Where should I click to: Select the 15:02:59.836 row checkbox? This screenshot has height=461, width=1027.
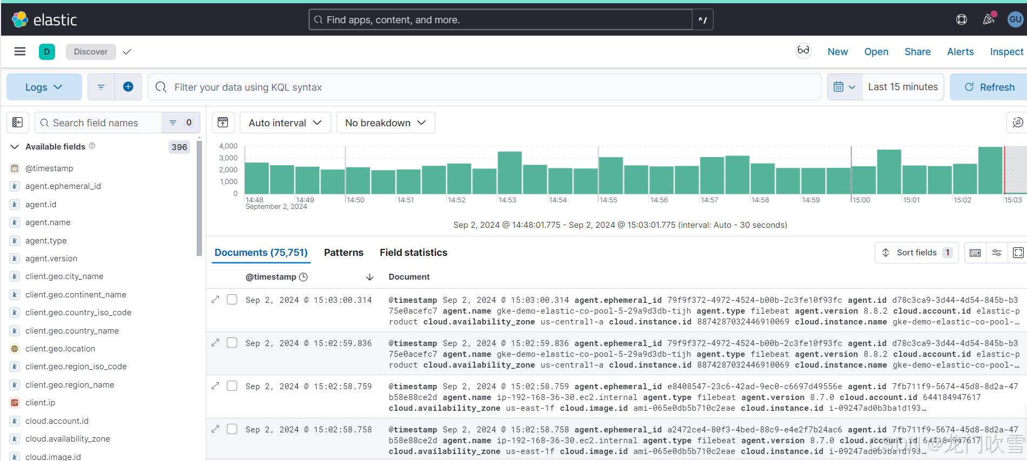click(232, 343)
